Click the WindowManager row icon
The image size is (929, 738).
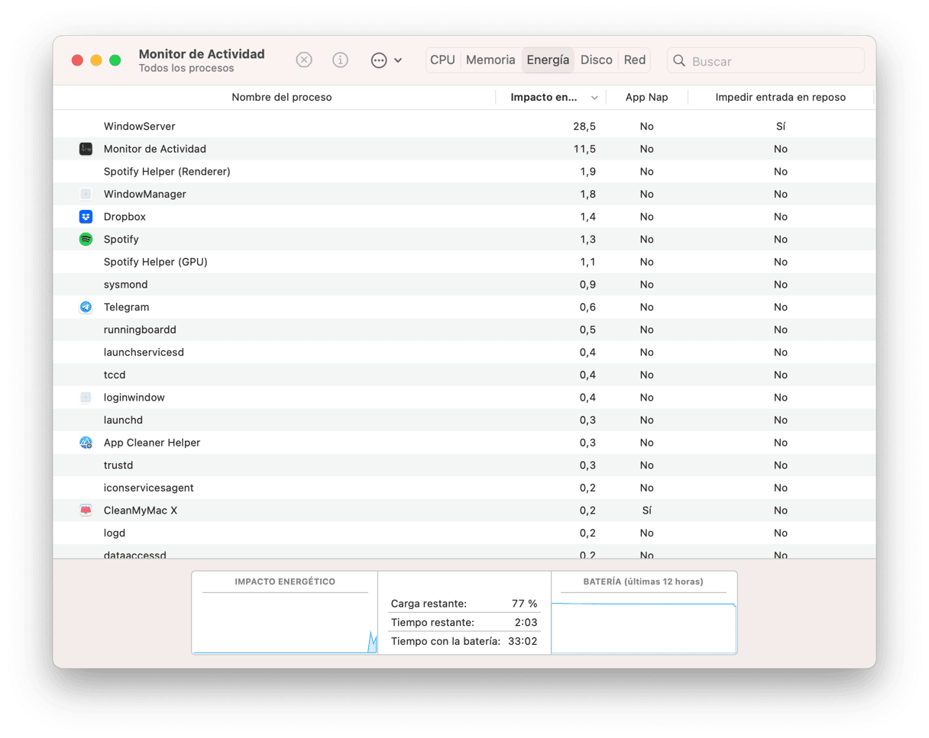(x=86, y=194)
